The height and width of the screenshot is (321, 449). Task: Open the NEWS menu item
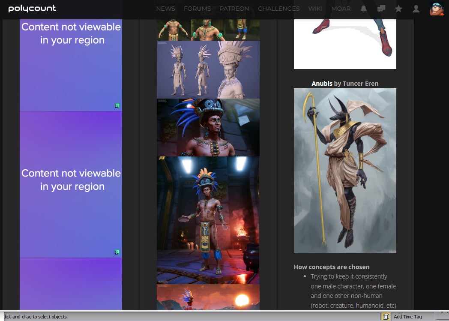click(165, 9)
